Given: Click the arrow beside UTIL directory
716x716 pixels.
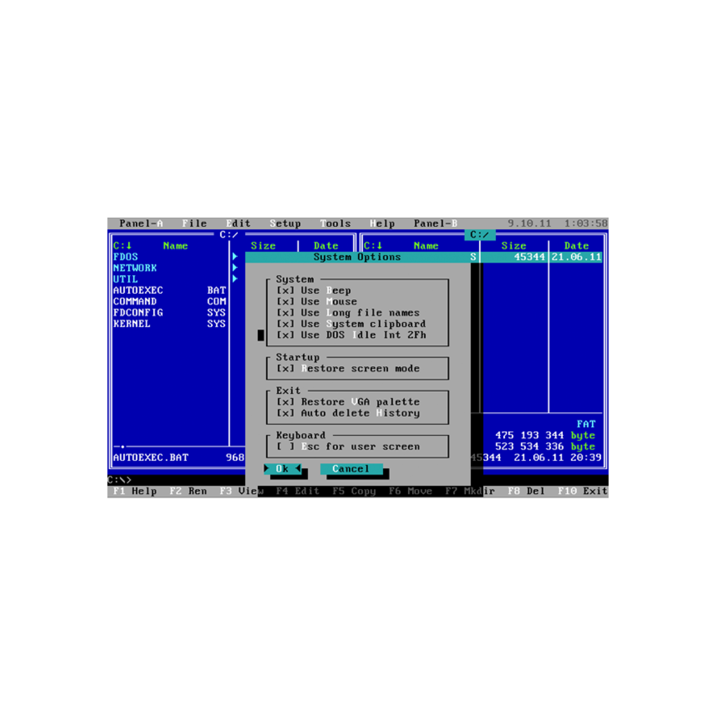Looking at the screenshot, I should (x=235, y=279).
